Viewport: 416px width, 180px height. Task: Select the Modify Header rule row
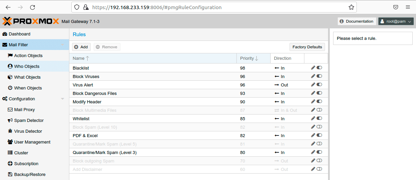pos(199,102)
